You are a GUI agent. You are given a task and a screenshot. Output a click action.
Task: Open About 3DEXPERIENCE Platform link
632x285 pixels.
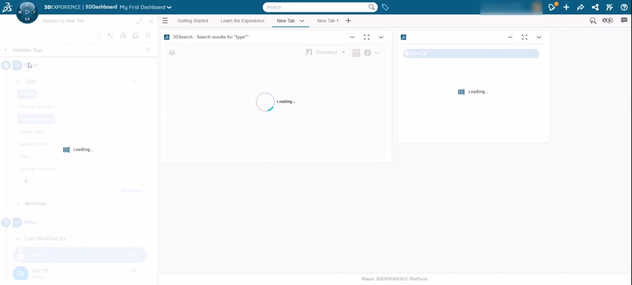tap(394, 279)
